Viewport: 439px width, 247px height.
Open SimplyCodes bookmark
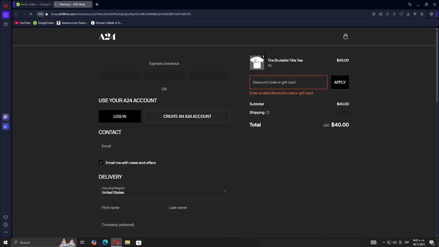[x=44, y=23]
